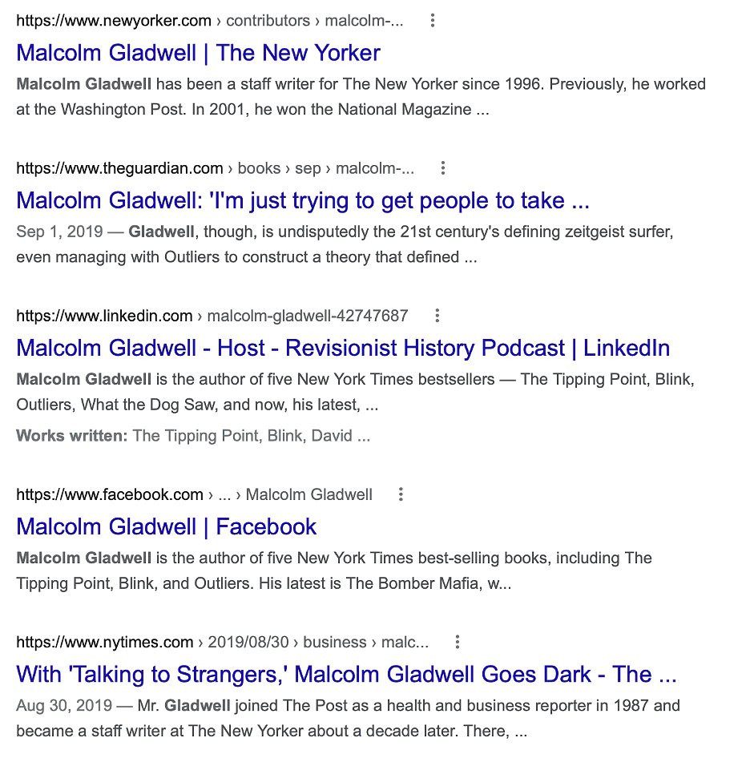Click the 'Works written:' line under LinkedIn result
This screenshot has width=750, height=766.
tap(192, 436)
